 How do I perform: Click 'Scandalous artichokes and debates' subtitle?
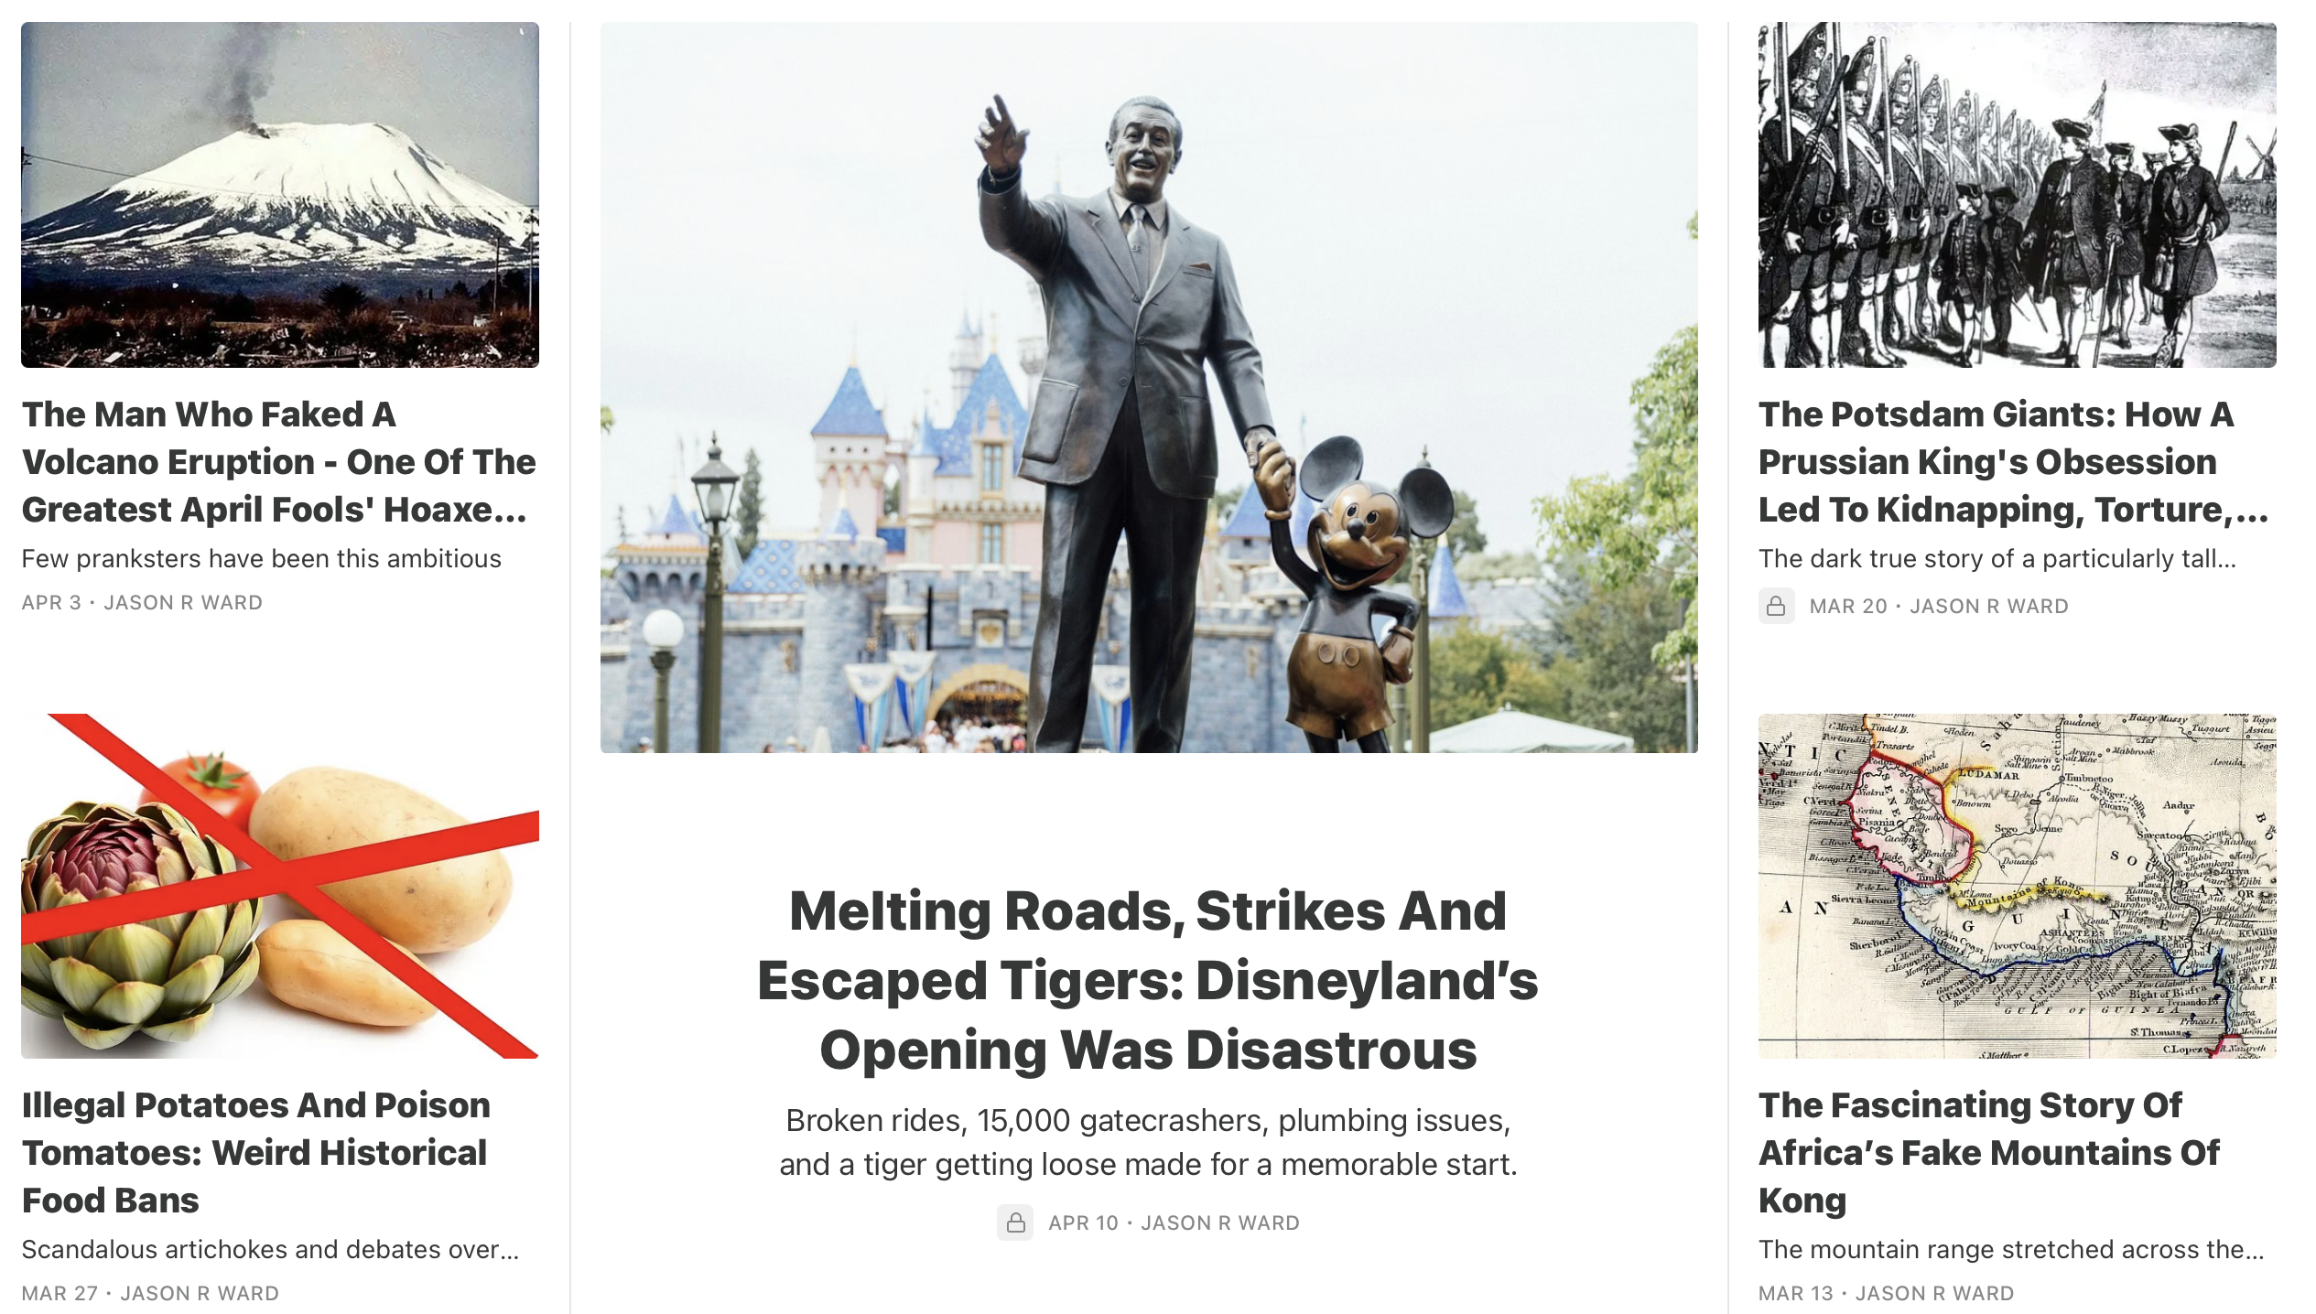coord(271,1249)
